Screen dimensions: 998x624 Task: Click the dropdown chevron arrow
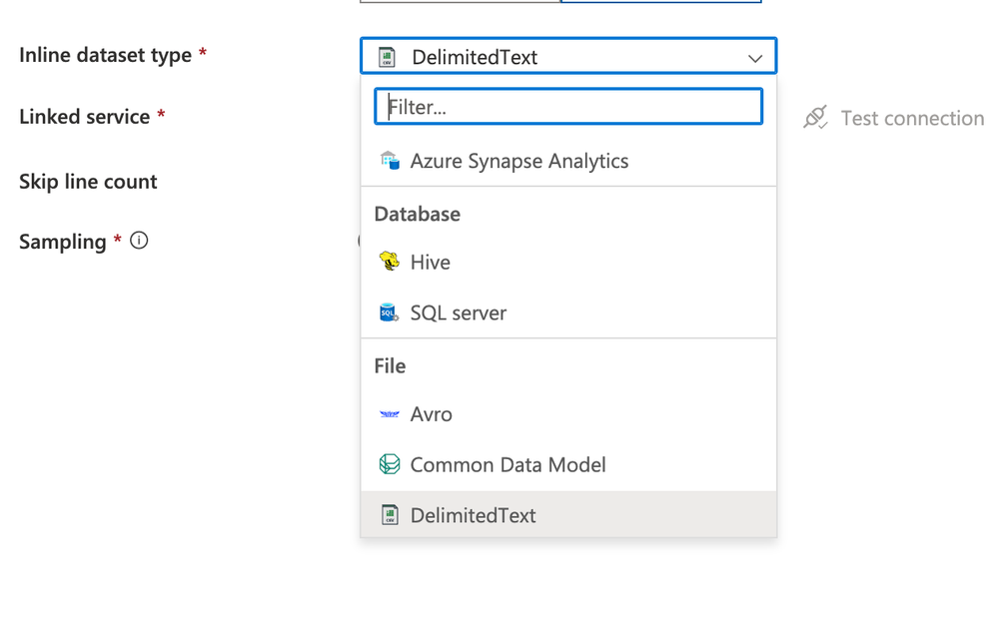coord(755,59)
